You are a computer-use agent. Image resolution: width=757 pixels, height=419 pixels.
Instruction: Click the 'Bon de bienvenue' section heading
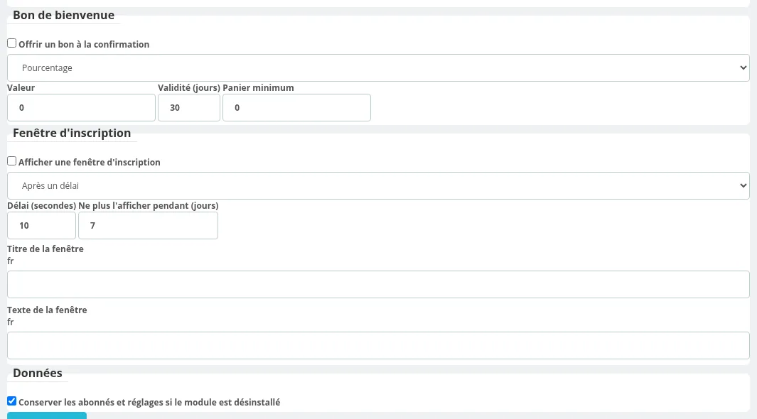pyautogui.click(x=64, y=15)
